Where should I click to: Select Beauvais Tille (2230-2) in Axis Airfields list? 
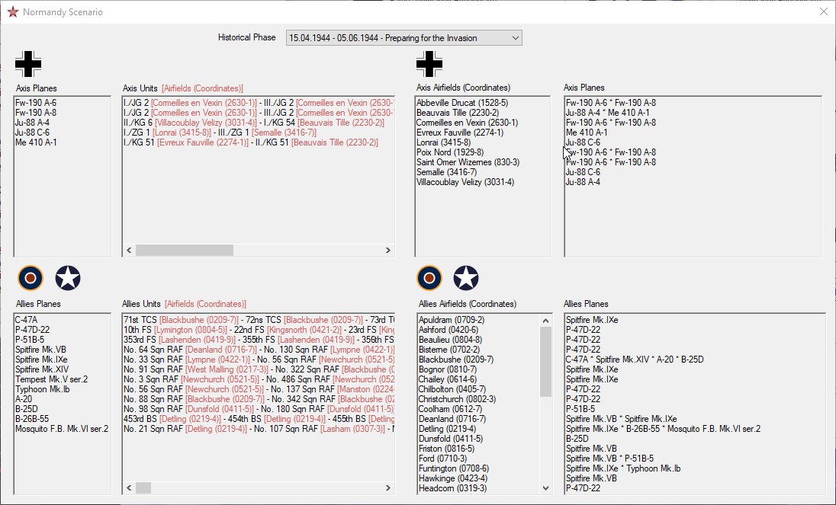tap(483, 113)
